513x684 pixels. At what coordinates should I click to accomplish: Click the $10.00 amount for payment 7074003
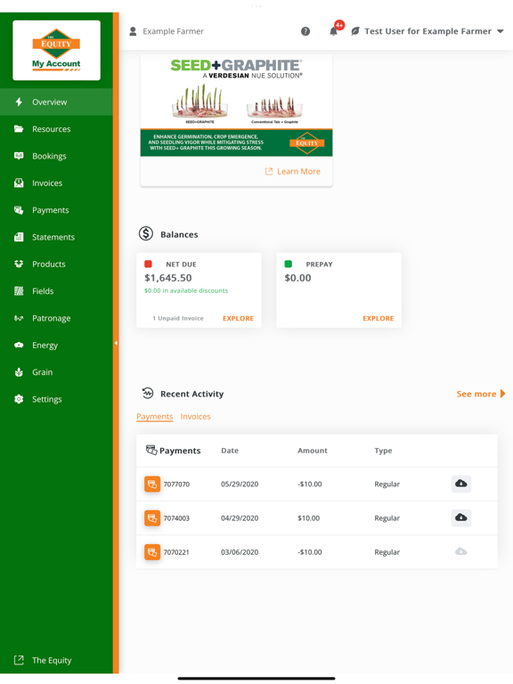click(309, 518)
